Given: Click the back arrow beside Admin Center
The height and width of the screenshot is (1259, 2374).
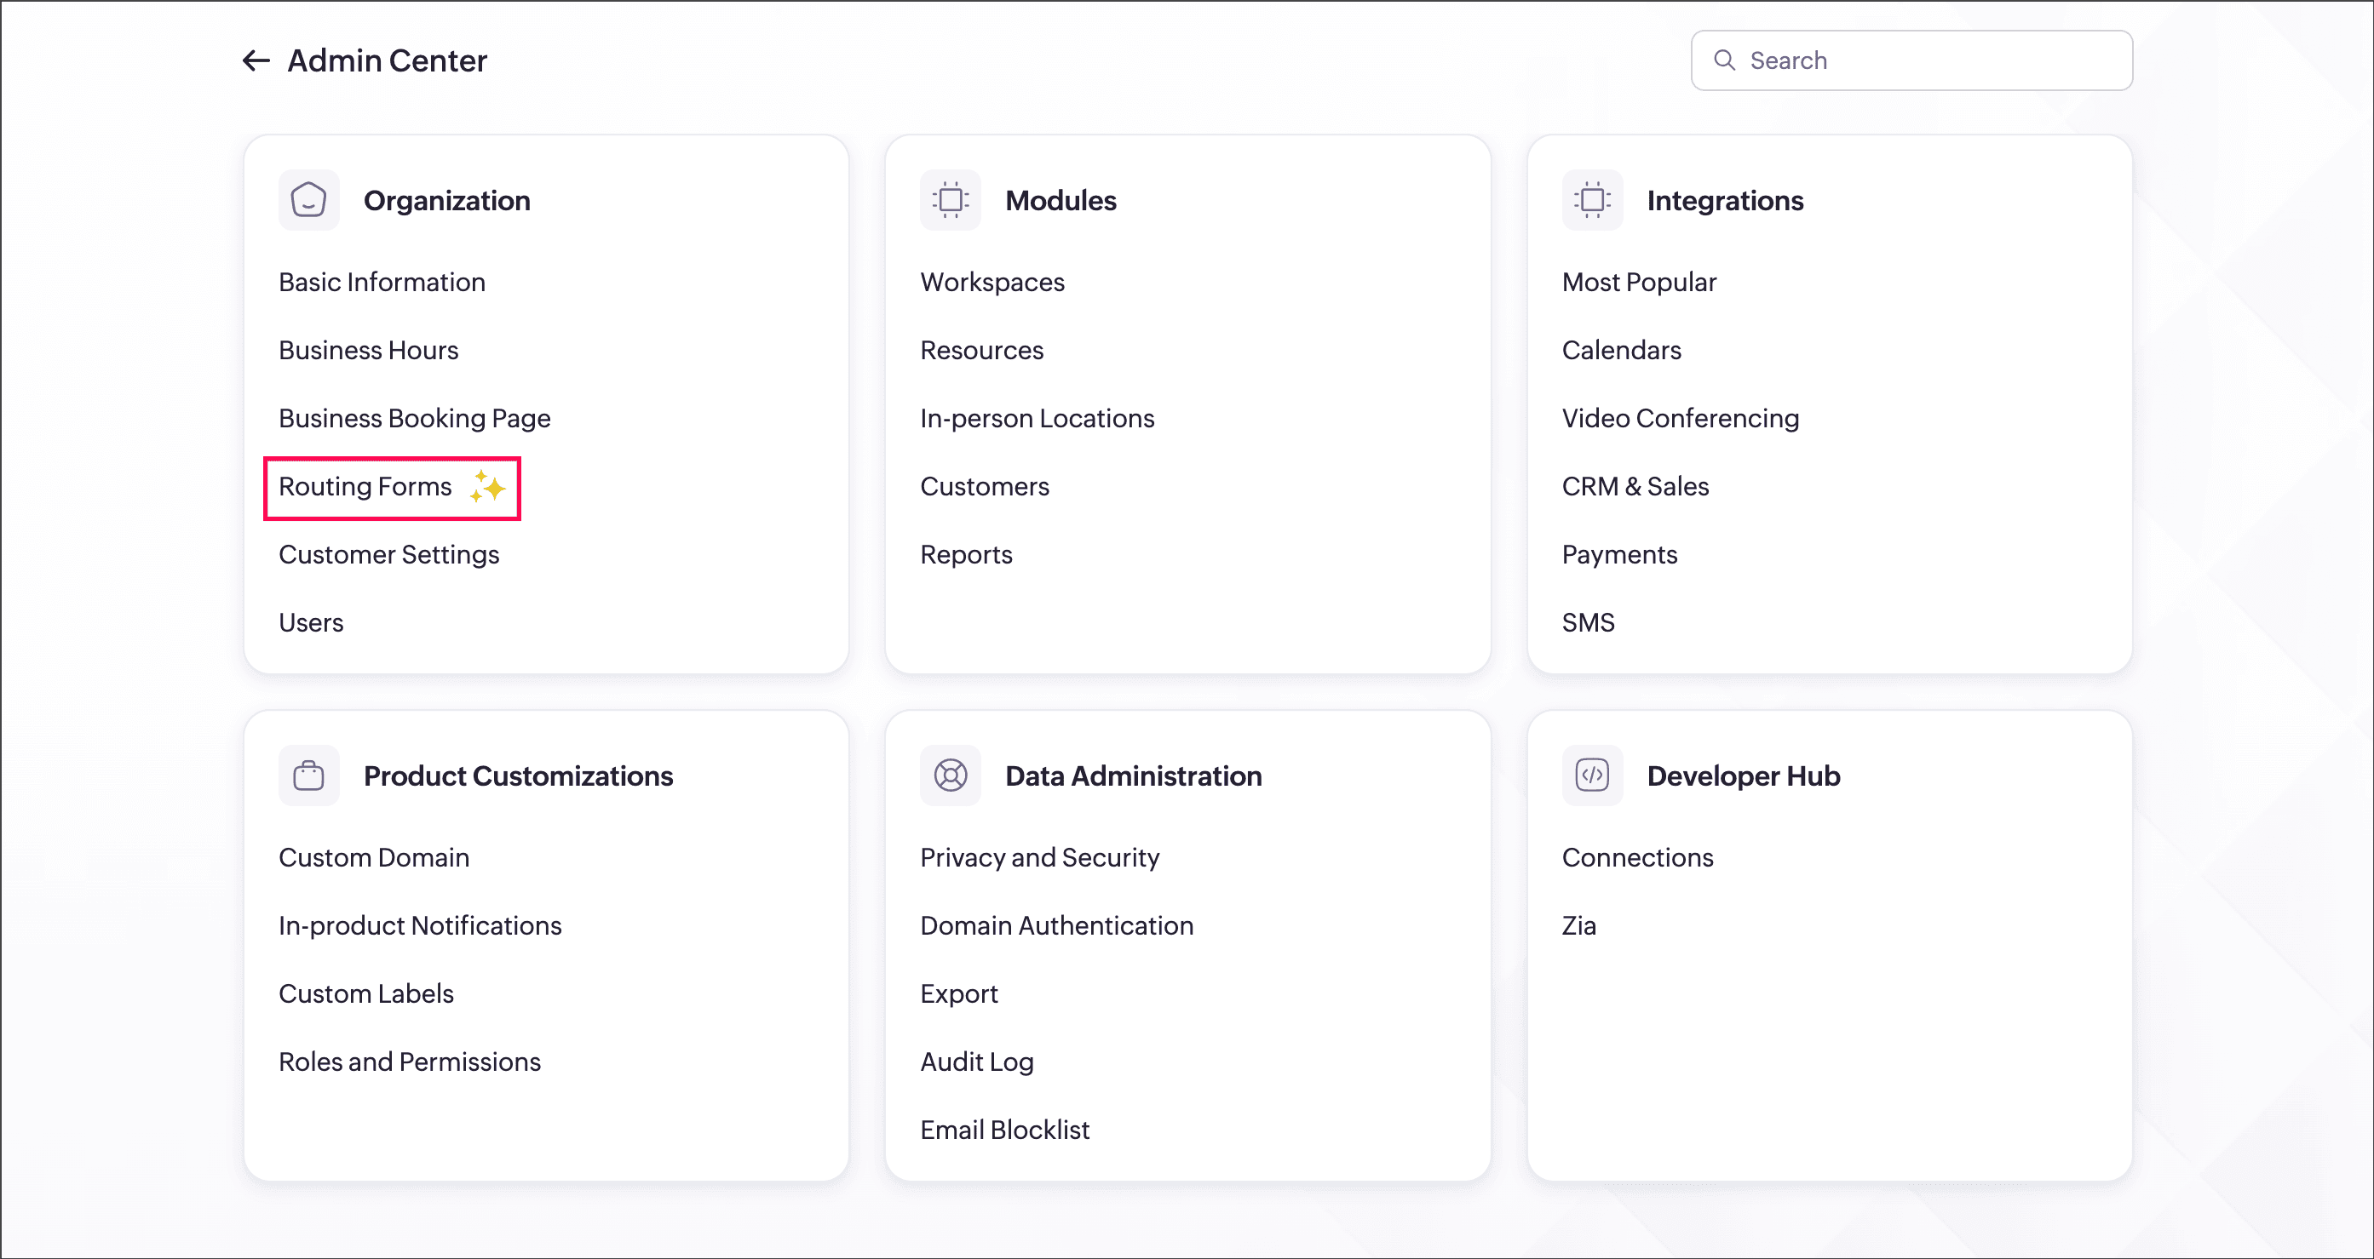Looking at the screenshot, I should tap(256, 60).
